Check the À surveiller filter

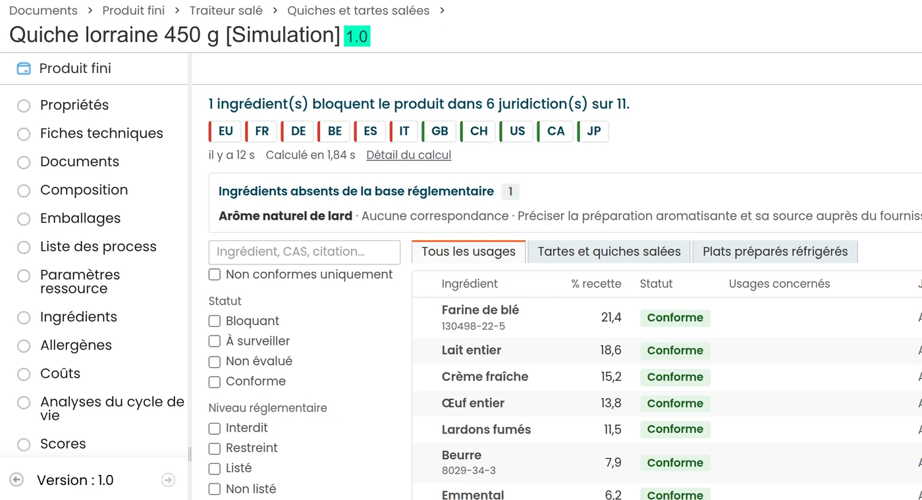point(215,341)
